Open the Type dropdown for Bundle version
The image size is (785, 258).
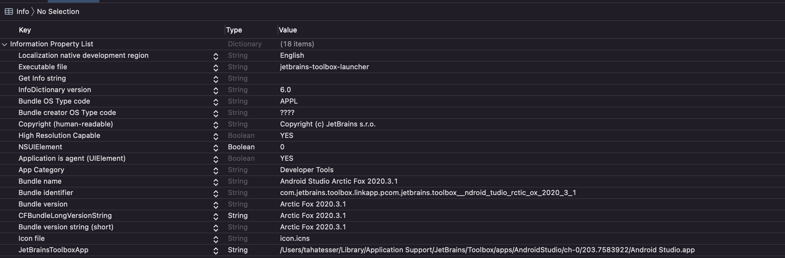238,204
